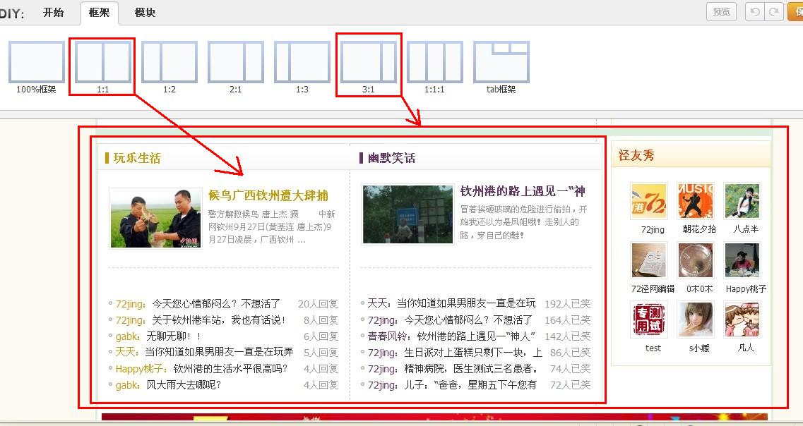This screenshot has height=426, width=803.
Task: Open post 今天您心情郁闷么？不想活了 with 20人回复
Action: point(216,304)
